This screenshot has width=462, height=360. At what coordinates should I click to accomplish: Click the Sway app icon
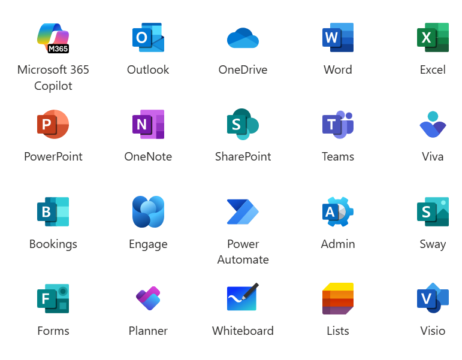pos(433,212)
